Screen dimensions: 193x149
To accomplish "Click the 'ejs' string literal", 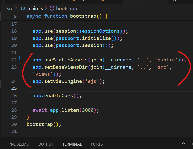I will pyautogui.click(x=92, y=81).
